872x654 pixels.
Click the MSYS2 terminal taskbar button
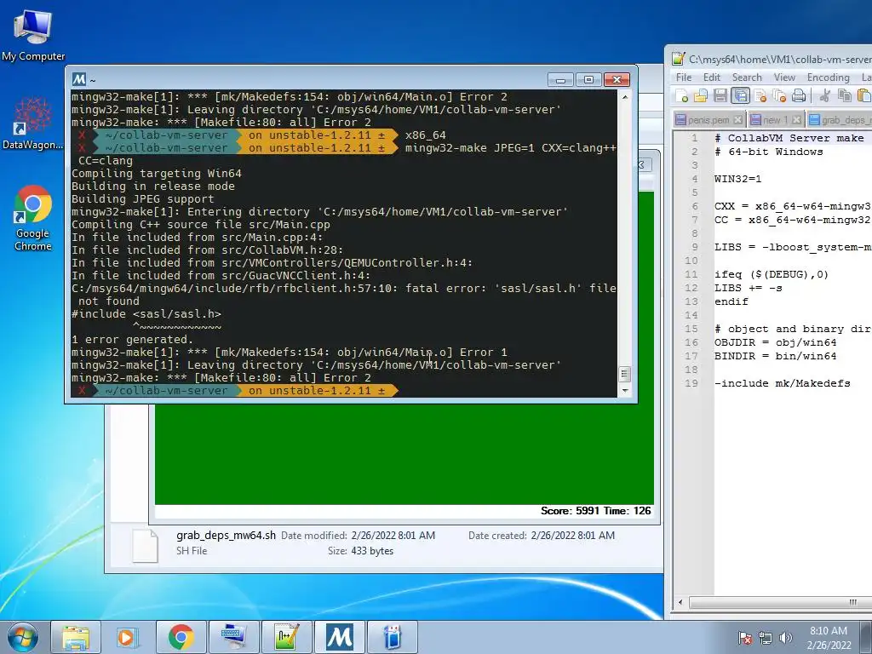tap(339, 637)
